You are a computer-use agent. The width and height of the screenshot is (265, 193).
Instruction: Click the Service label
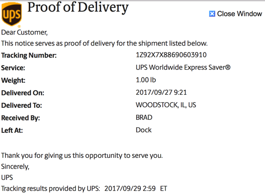click(x=13, y=68)
